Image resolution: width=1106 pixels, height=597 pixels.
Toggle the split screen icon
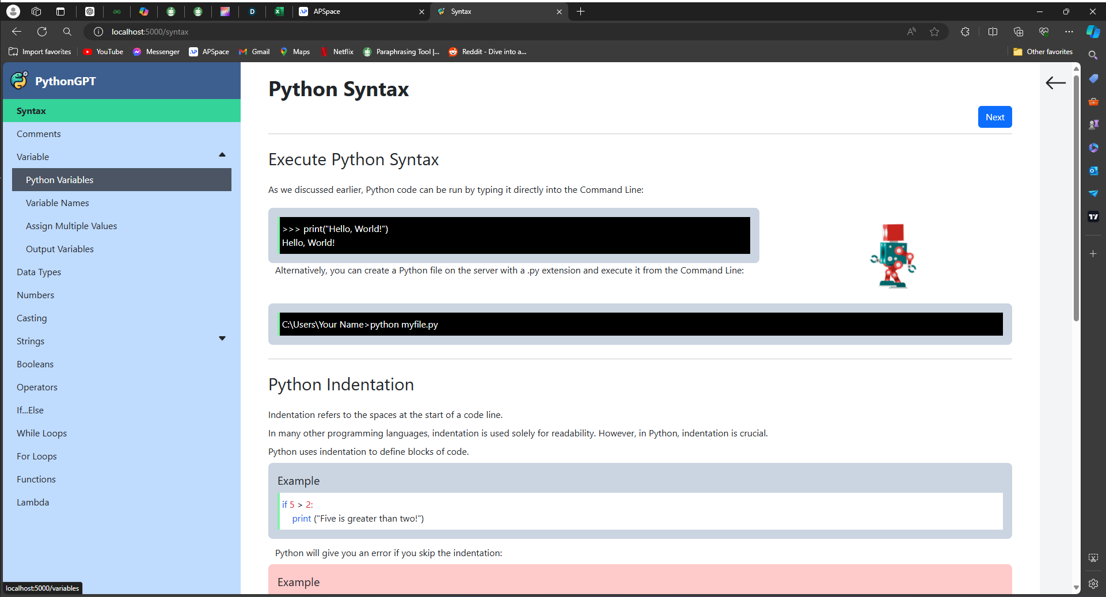coord(993,32)
